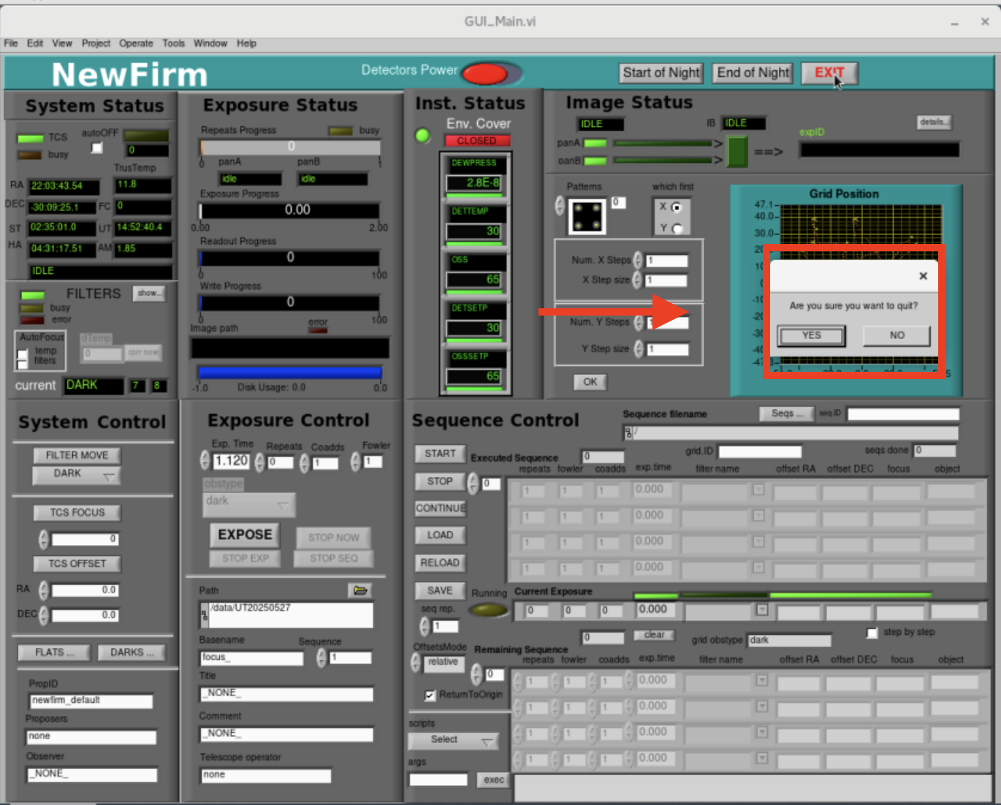Screen dimensions: 1001x805
Task: Click the Start of Night button
Action: pyautogui.click(x=661, y=72)
